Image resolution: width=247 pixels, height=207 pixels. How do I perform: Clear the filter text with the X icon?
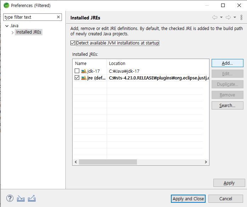(x=58, y=17)
